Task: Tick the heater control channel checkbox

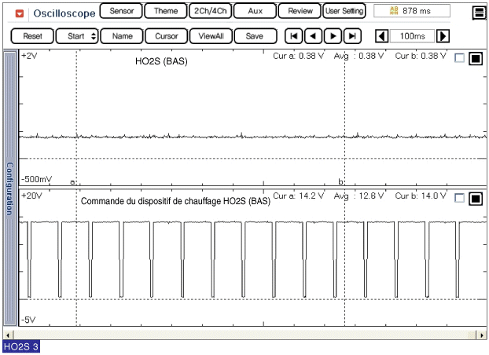Action: [x=460, y=198]
